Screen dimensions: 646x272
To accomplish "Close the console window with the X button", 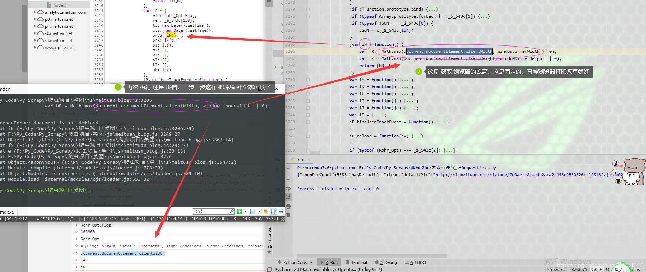I will click(277, 89).
